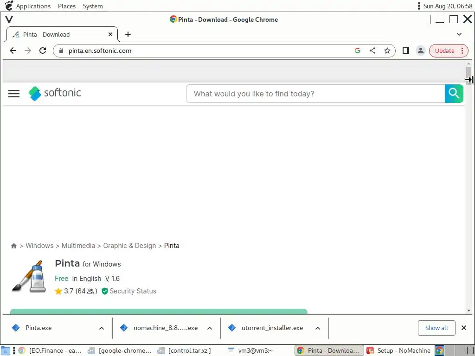Viewport: 475px width, 356px height.
Task: Click the clock Sun Aug 20
Action: click(x=448, y=6)
